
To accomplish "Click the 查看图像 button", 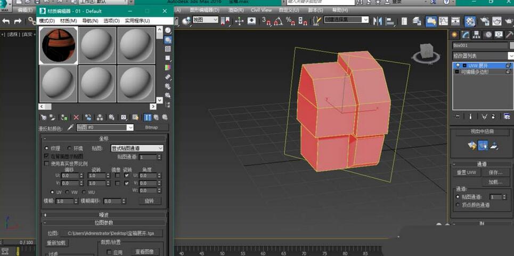I will click(x=144, y=252).
